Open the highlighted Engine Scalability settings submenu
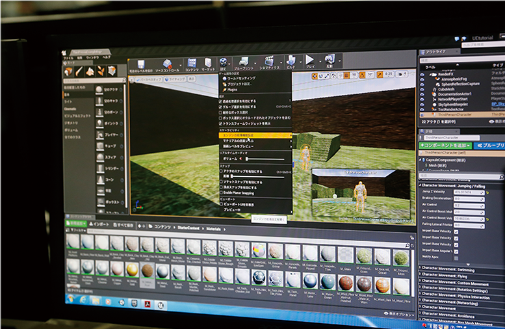 pyautogui.click(x=255, y=135)
